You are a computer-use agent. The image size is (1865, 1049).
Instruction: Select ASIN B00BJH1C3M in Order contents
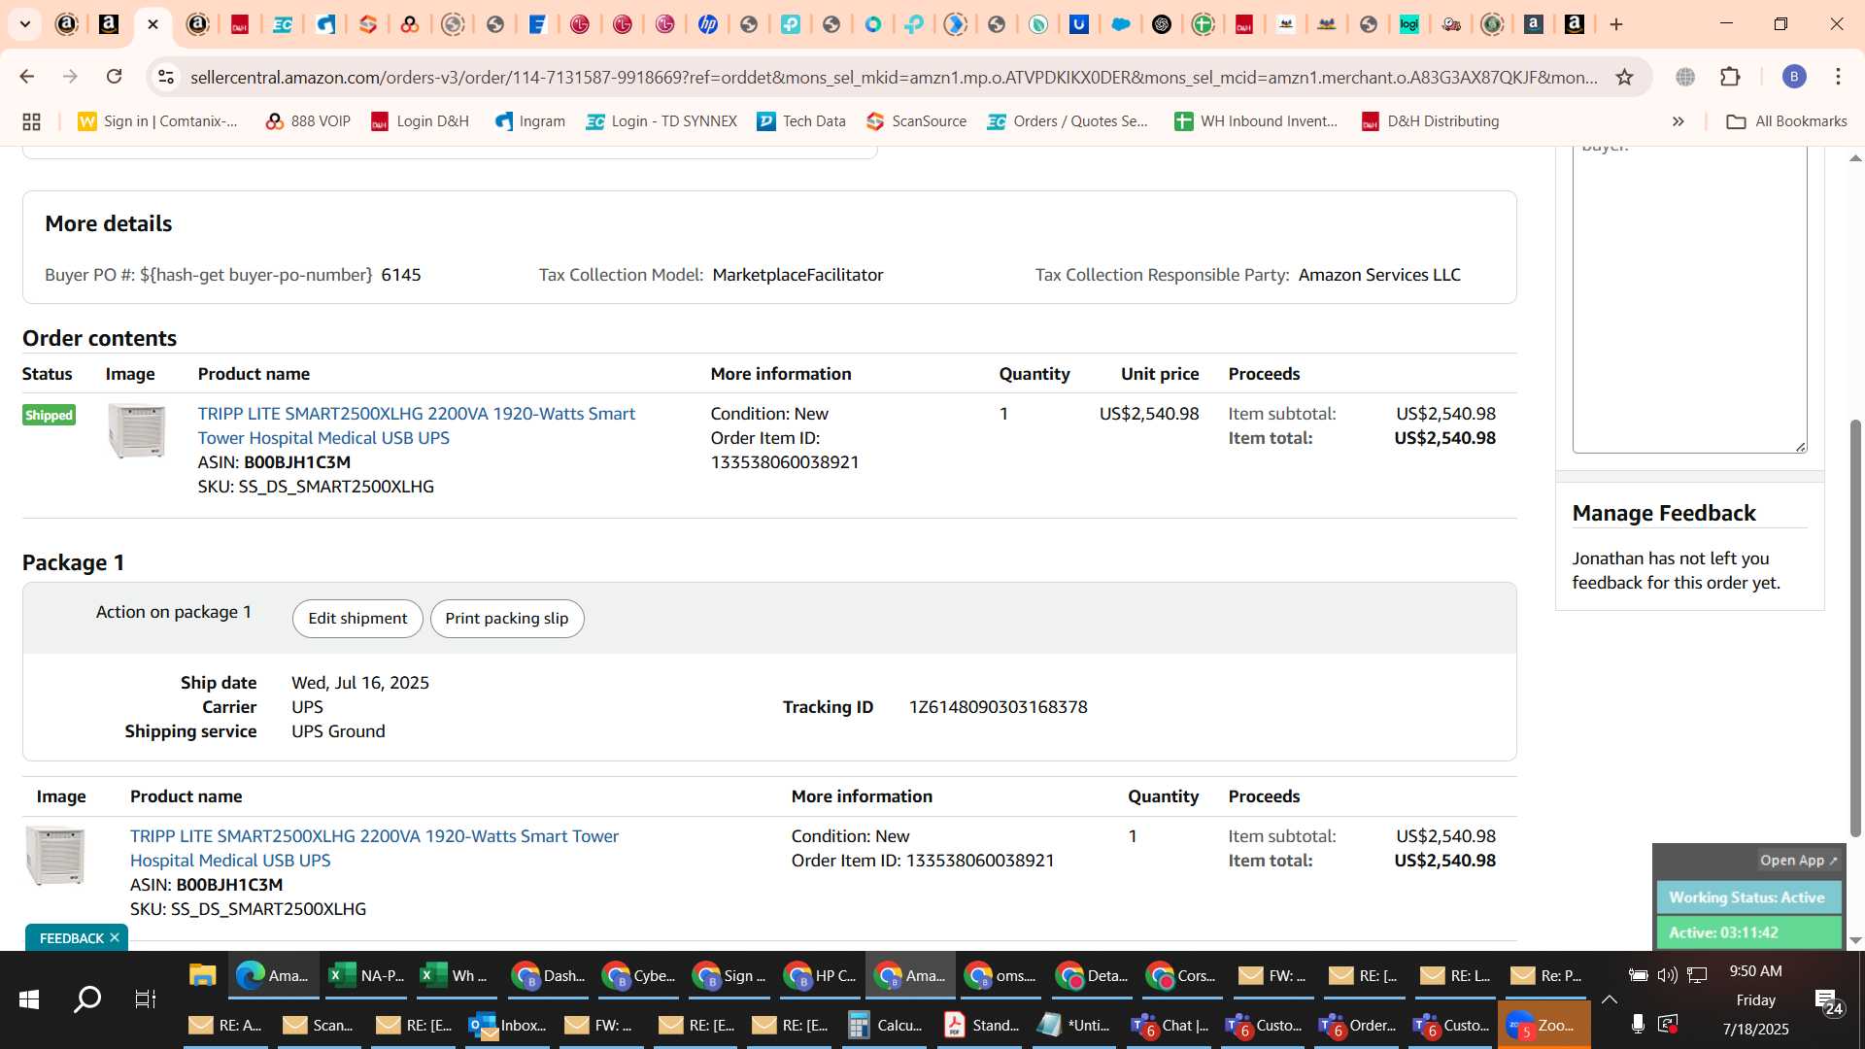coord(297,462)
